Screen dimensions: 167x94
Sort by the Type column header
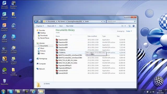[104, 36]
